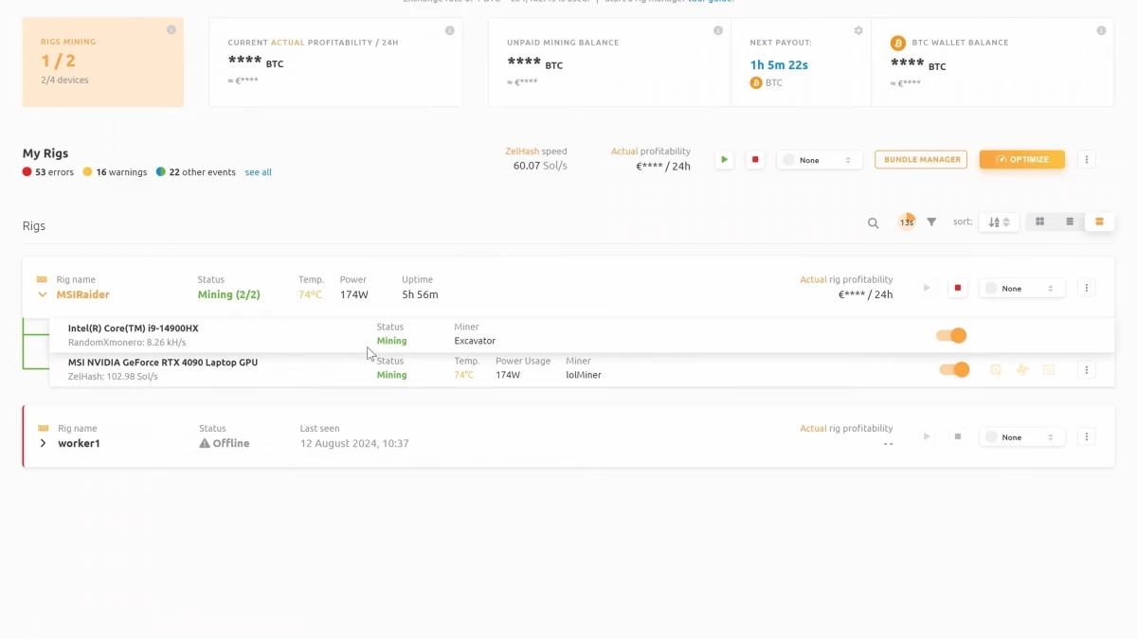
Task: Select MSI NVIDIA GeForce RTX 4090 device name
Action: click(163, 363)
